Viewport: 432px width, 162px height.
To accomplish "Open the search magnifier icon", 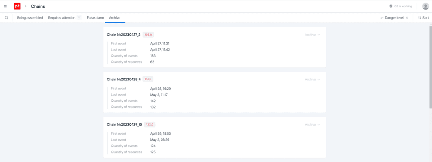I will pyautogui.click(x=6, y=18).
